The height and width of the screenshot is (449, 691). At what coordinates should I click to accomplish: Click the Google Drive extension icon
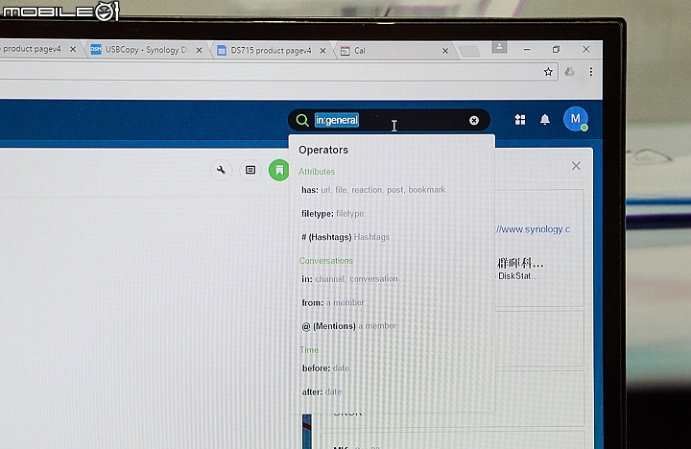pos(570,72)
